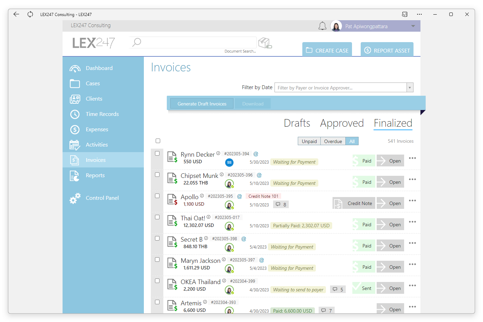Click the email @ icon for Secret B
Viewport: 483px width, 322px height.
point(244,239)
